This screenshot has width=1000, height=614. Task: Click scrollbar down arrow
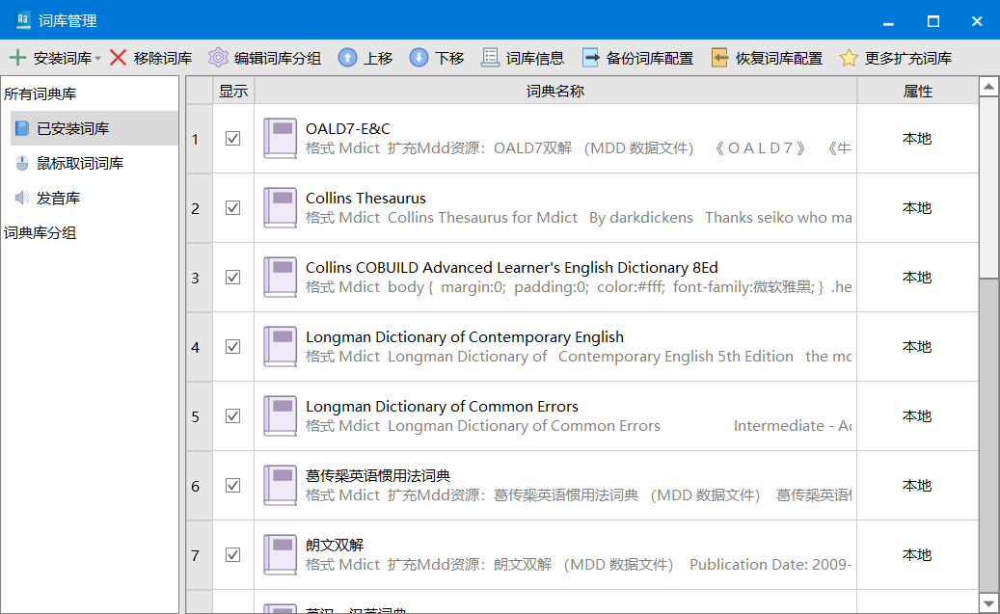click(988, 602)
